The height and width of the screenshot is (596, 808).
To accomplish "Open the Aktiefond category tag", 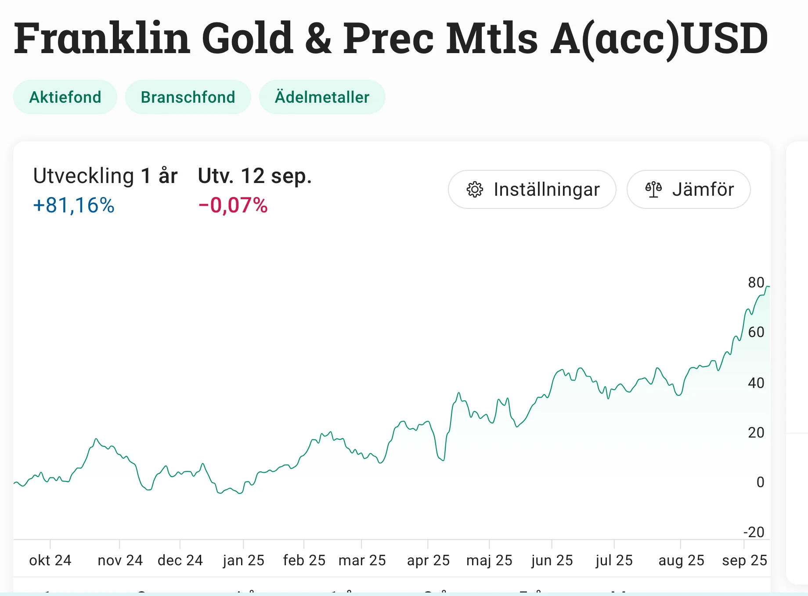I will 65,97.
